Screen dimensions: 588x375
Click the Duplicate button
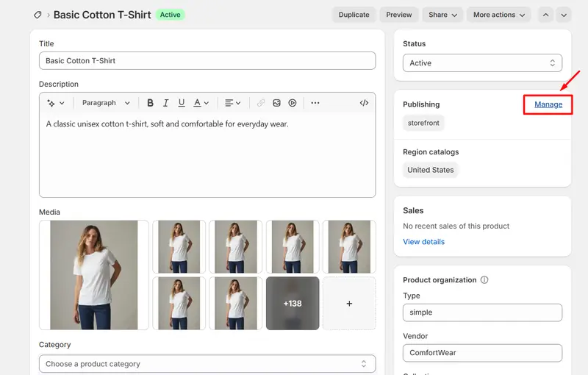click(x=354, y=15)
